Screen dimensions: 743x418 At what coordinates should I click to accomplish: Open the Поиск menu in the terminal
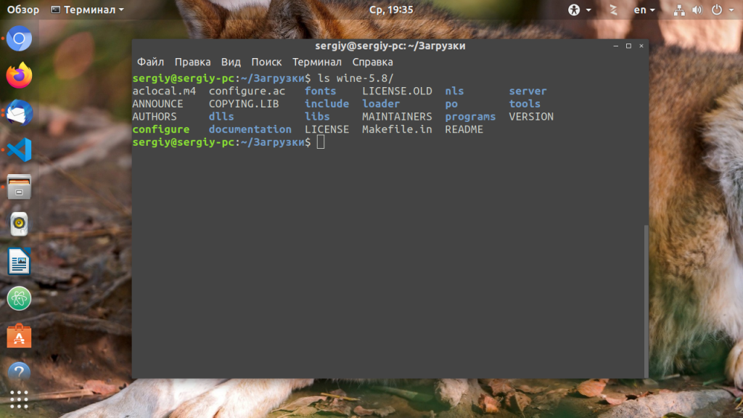266,62
